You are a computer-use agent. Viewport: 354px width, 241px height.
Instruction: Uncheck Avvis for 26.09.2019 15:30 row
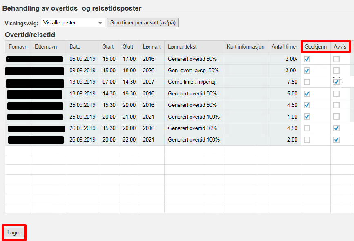[x=336, y=128]
